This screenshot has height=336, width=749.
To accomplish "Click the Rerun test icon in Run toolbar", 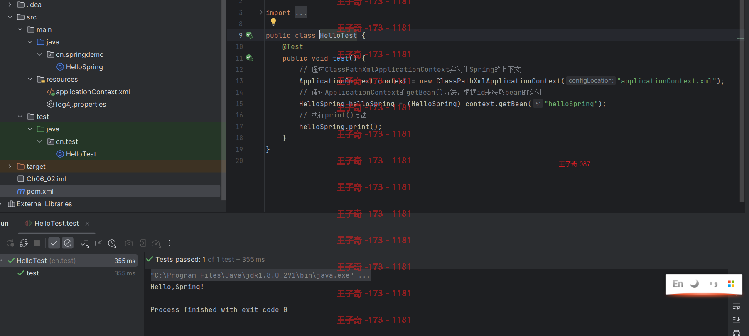I will coord(10,243).
